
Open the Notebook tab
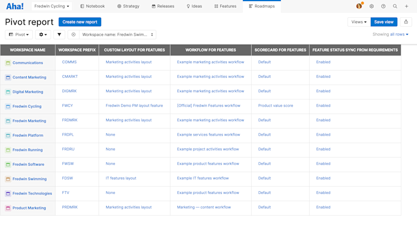tap(92, 6)
